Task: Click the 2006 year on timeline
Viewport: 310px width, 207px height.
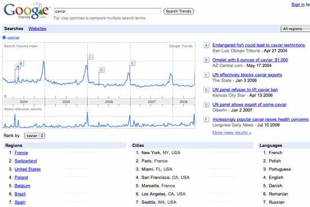Action: tap(109, 102)
